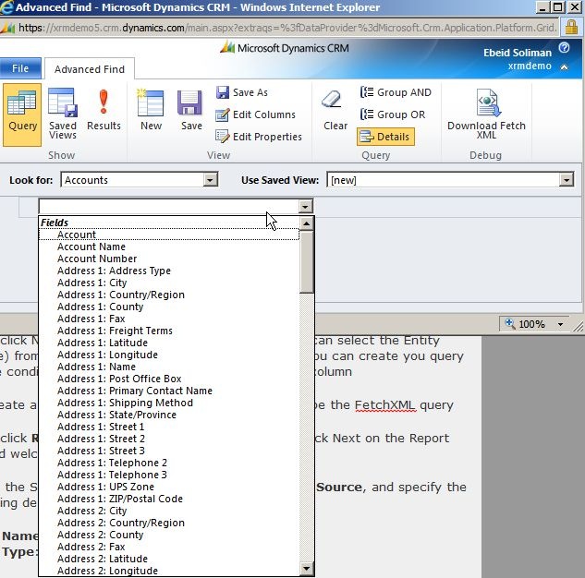Open Edit Columns
Screen dimensions: 585x578
point(256,114)
